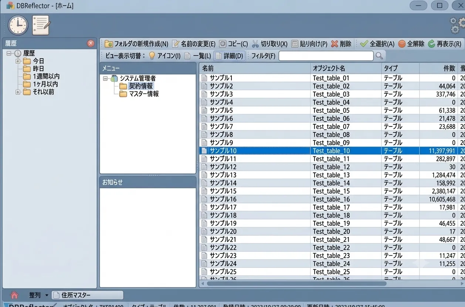Select サンプル7 row name
This screenshot has width=465, height=307.
pyautogui.click(x=221, y=127)
